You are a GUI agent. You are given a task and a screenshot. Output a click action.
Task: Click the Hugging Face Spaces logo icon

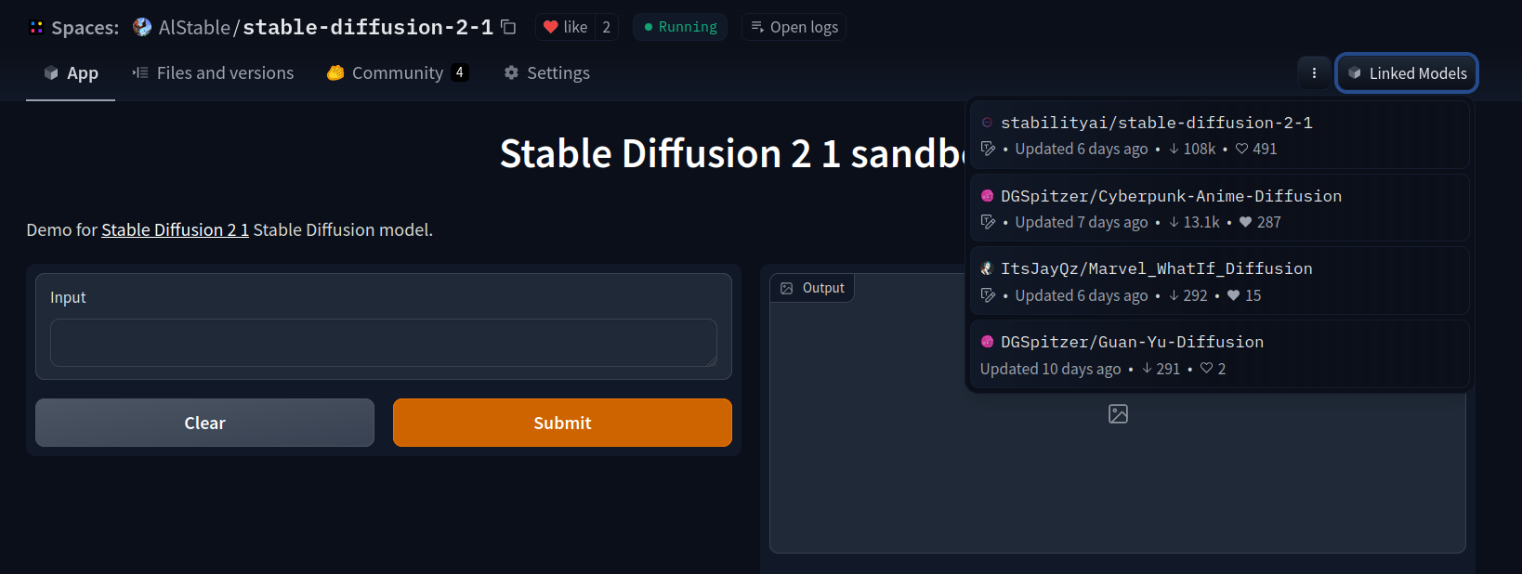[36, 28]
